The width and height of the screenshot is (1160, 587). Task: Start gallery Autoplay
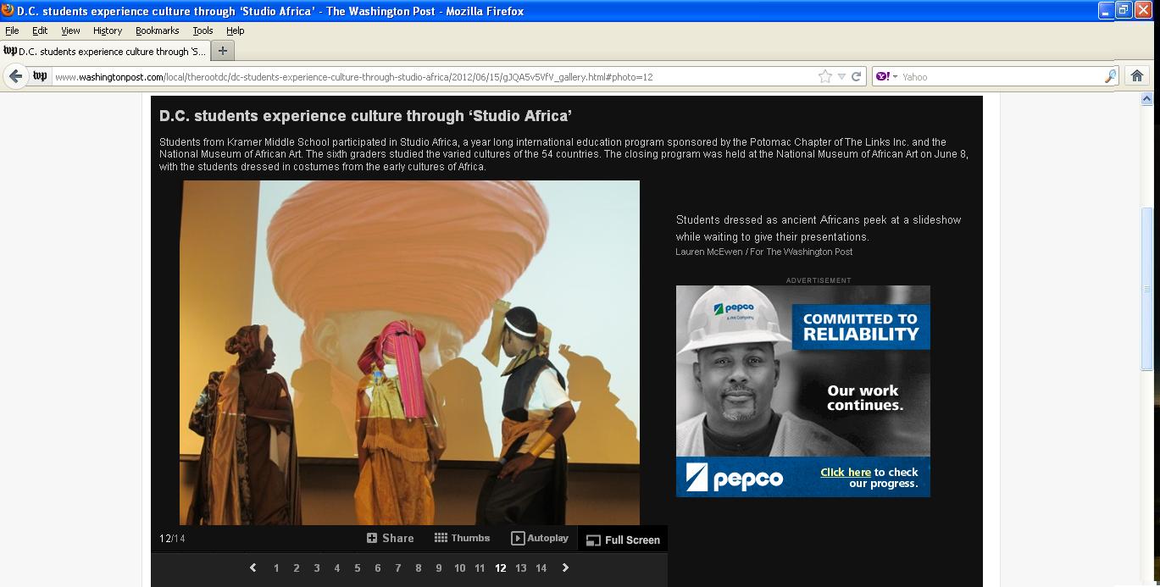pos(540,538)
